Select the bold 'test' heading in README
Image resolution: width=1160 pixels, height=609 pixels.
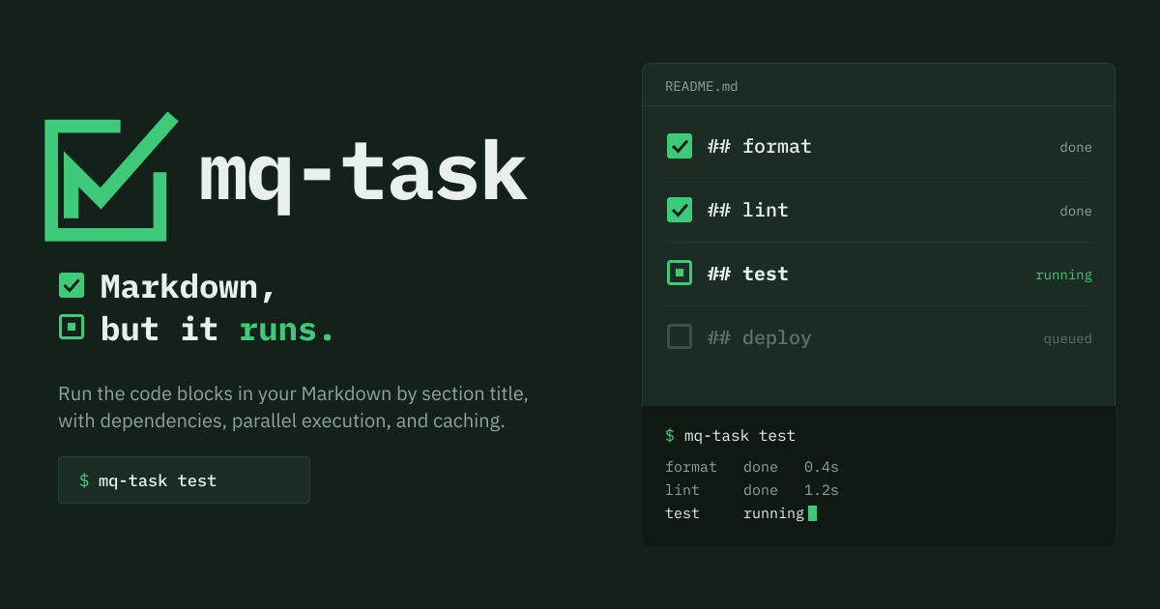click(766, 274)
